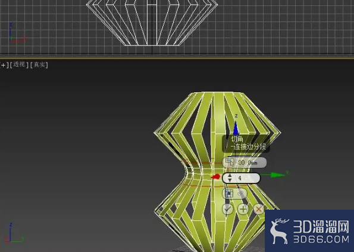This screenshot has width=354, height=252.
Task: Click the green Y axis arrow of the gizmo
Action: click(277, 175)
